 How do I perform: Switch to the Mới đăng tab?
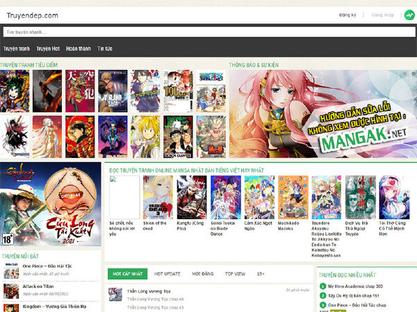coord(203,274)
